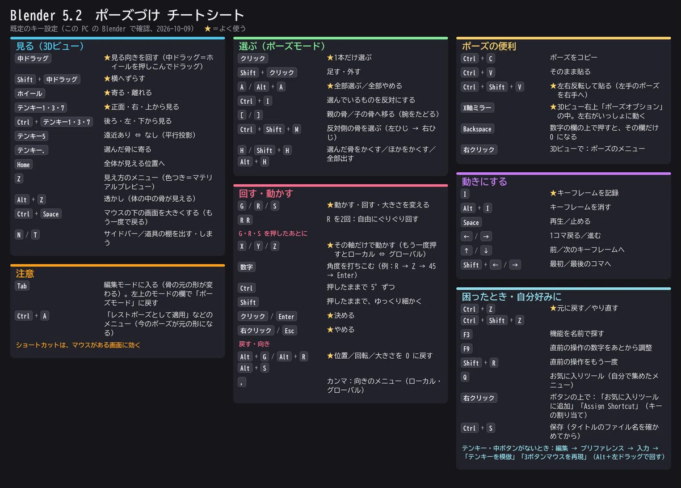Viewport: 681px width, 488px height.
Task: Click the legend text '★＝よく使う'
Action: (225, 28)
